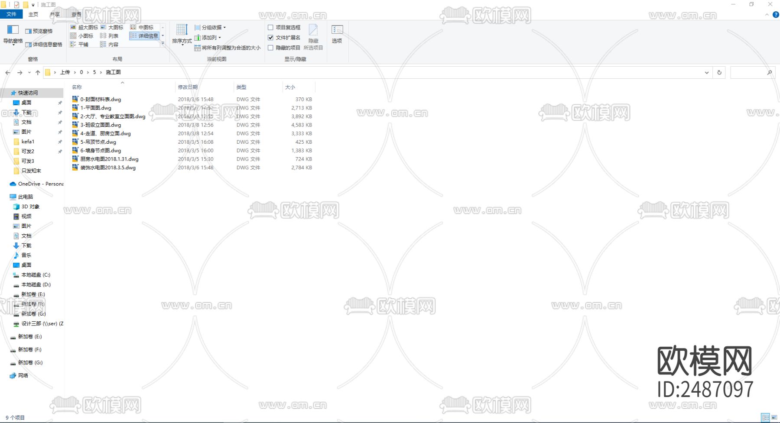
Task: Select the file 装饰水电图2018.3.5.dwg
Action: point(108,168)
